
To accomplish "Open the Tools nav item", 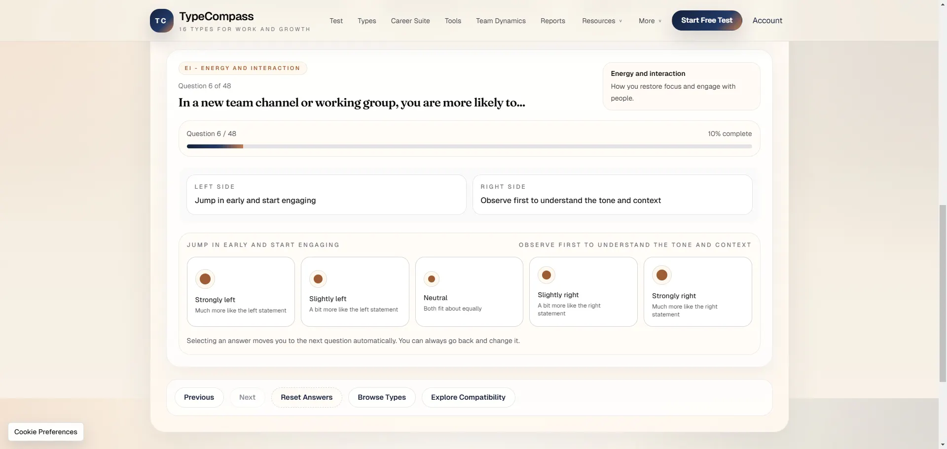I will [x=453, y=21].
